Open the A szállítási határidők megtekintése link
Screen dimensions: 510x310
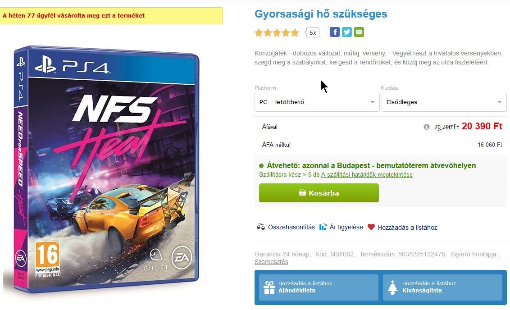pyautogui.click(x=367, y=175)
